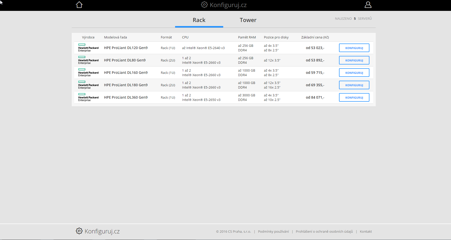Viewport: 451px width, 240px height.
Task: Configure the HPE ProLiant DL180 Gen9 server
Action: coord(354,85)
